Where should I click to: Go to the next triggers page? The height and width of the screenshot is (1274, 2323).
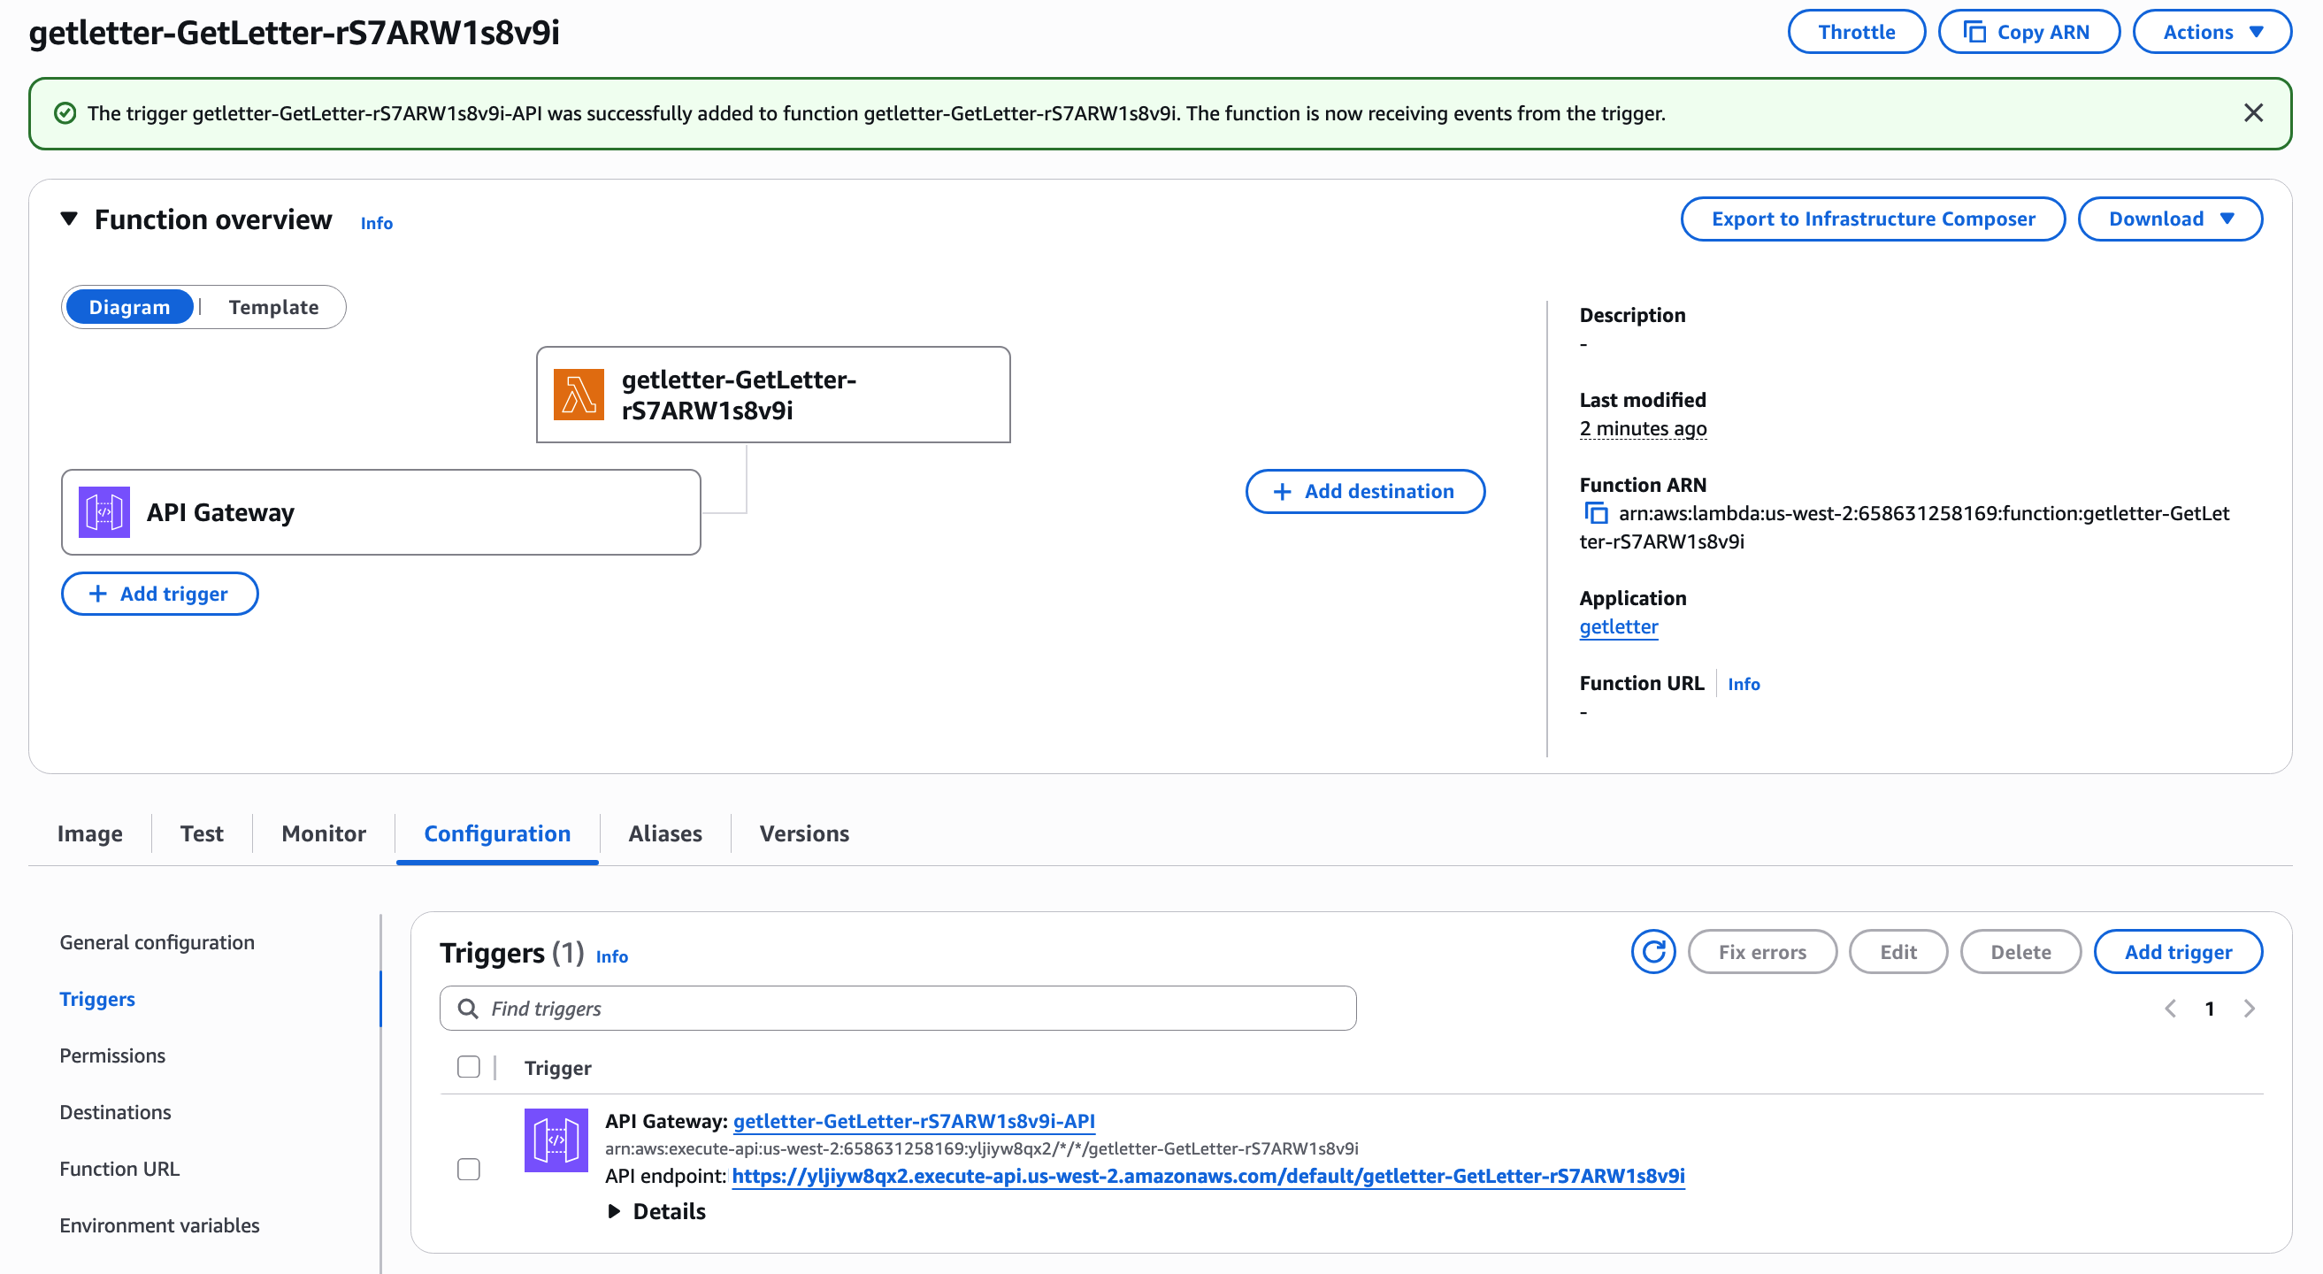[2249, 1008]
